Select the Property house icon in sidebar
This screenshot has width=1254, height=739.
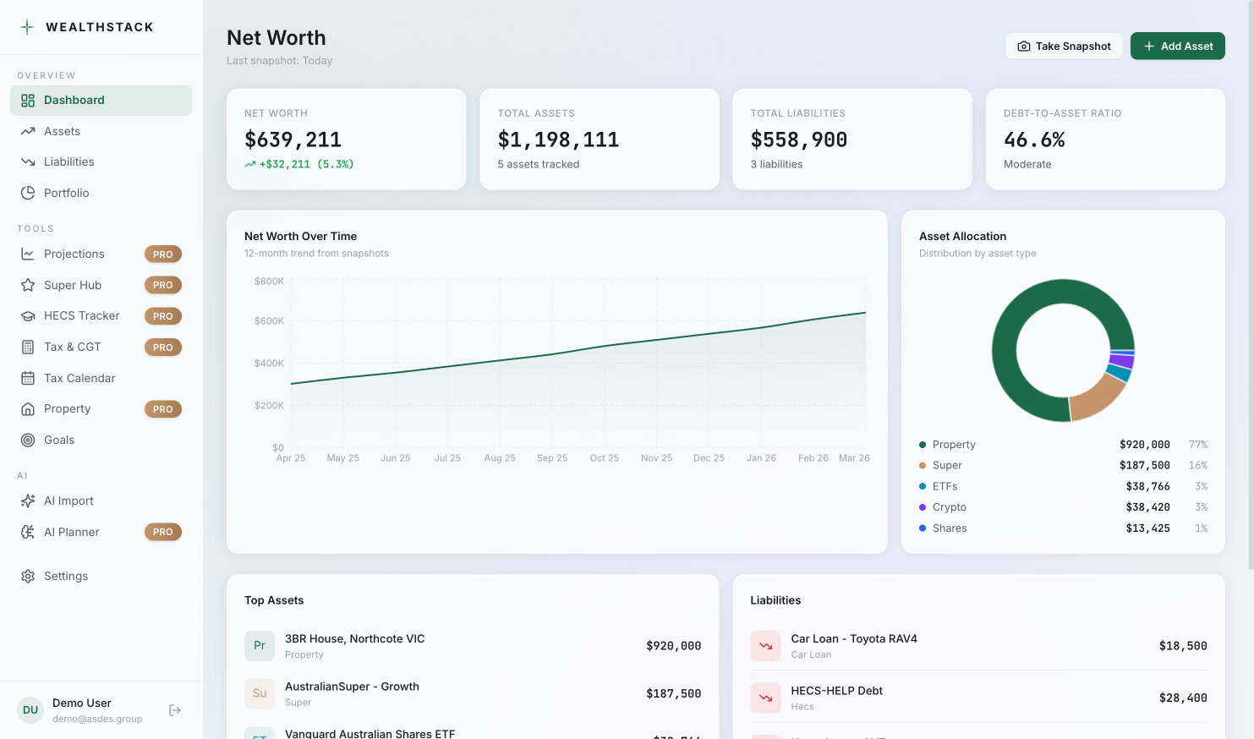click(28, 408)
